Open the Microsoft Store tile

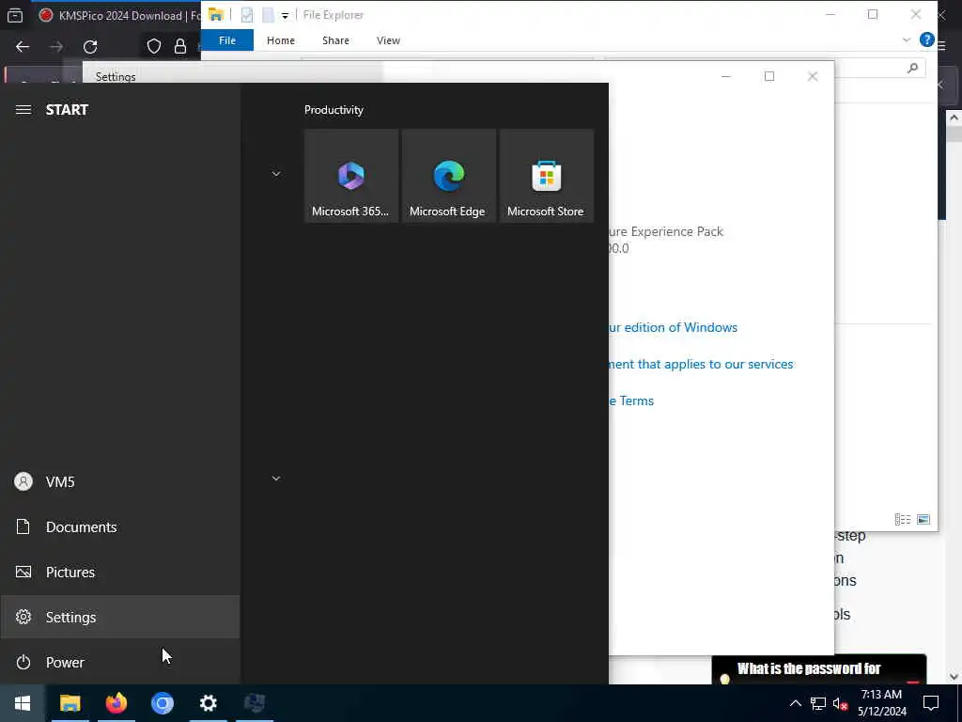tap(546, 176)
